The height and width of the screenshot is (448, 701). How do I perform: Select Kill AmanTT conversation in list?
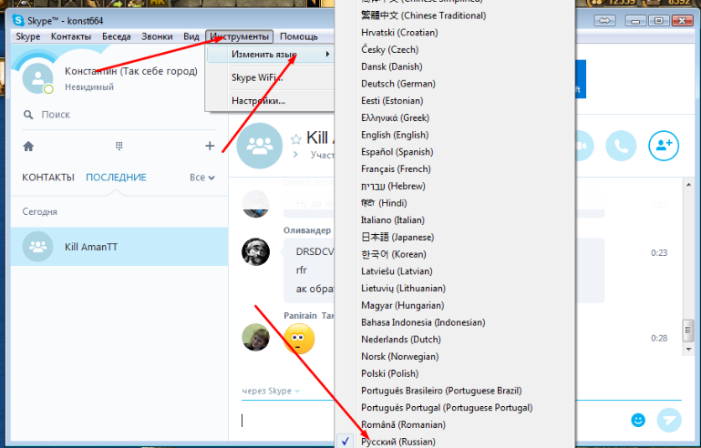click(x=119, y=247)
